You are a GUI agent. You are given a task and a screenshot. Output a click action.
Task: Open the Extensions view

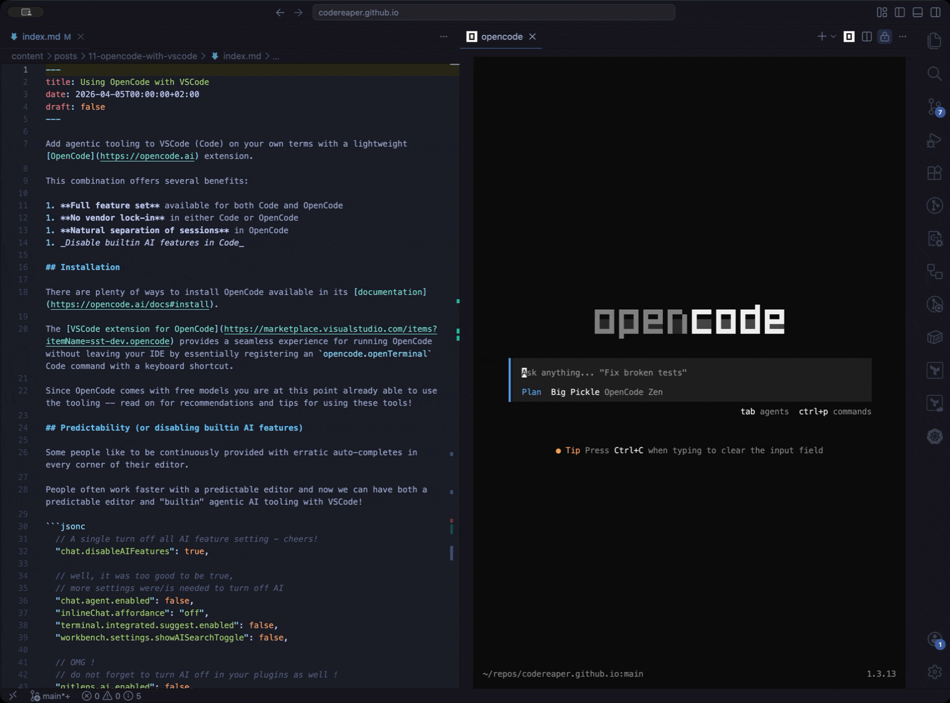point(935,172)
